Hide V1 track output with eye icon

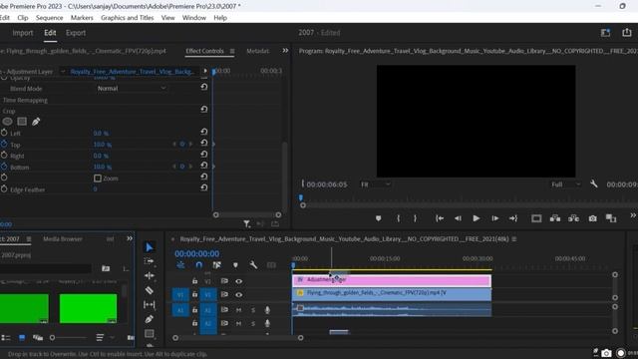pos(239,295)
